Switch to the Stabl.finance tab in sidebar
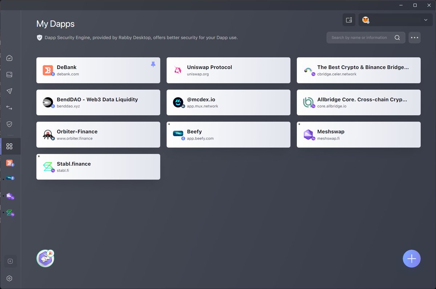The height and width of the screenshot is (289, 436). tap(10, 213)
